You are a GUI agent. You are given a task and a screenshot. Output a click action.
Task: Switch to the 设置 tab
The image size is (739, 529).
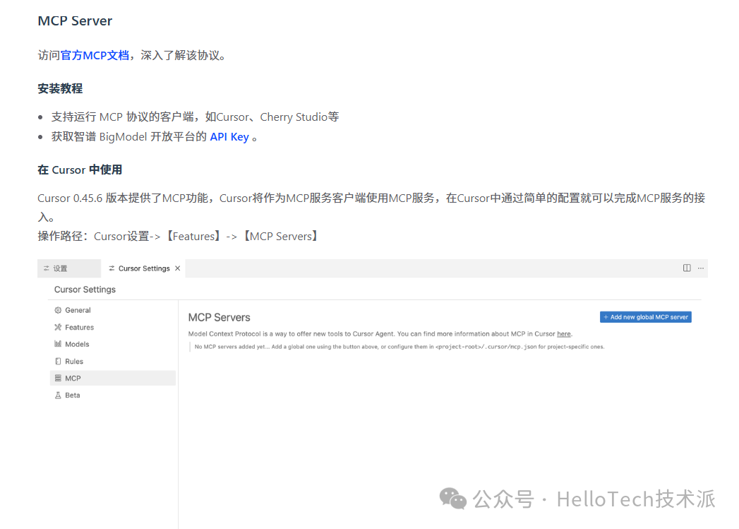pyautogui.click(x=60, y=268)
